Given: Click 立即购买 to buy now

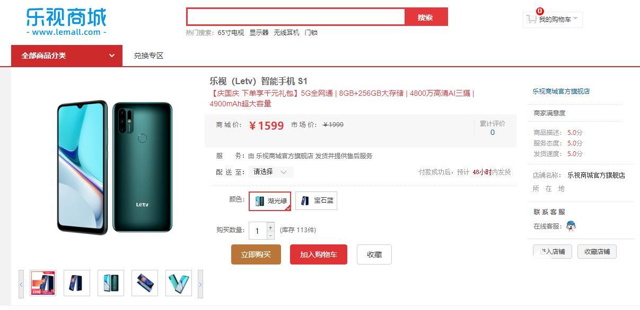Looking at the screenshot, I should [x=256, y=254].
